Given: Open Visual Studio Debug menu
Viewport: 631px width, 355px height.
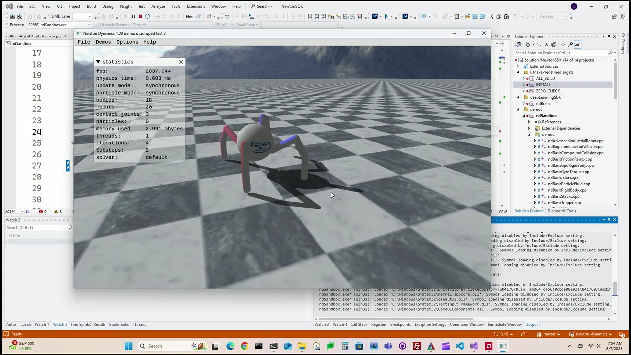Looking at the screenshot, I should (107, 6).
